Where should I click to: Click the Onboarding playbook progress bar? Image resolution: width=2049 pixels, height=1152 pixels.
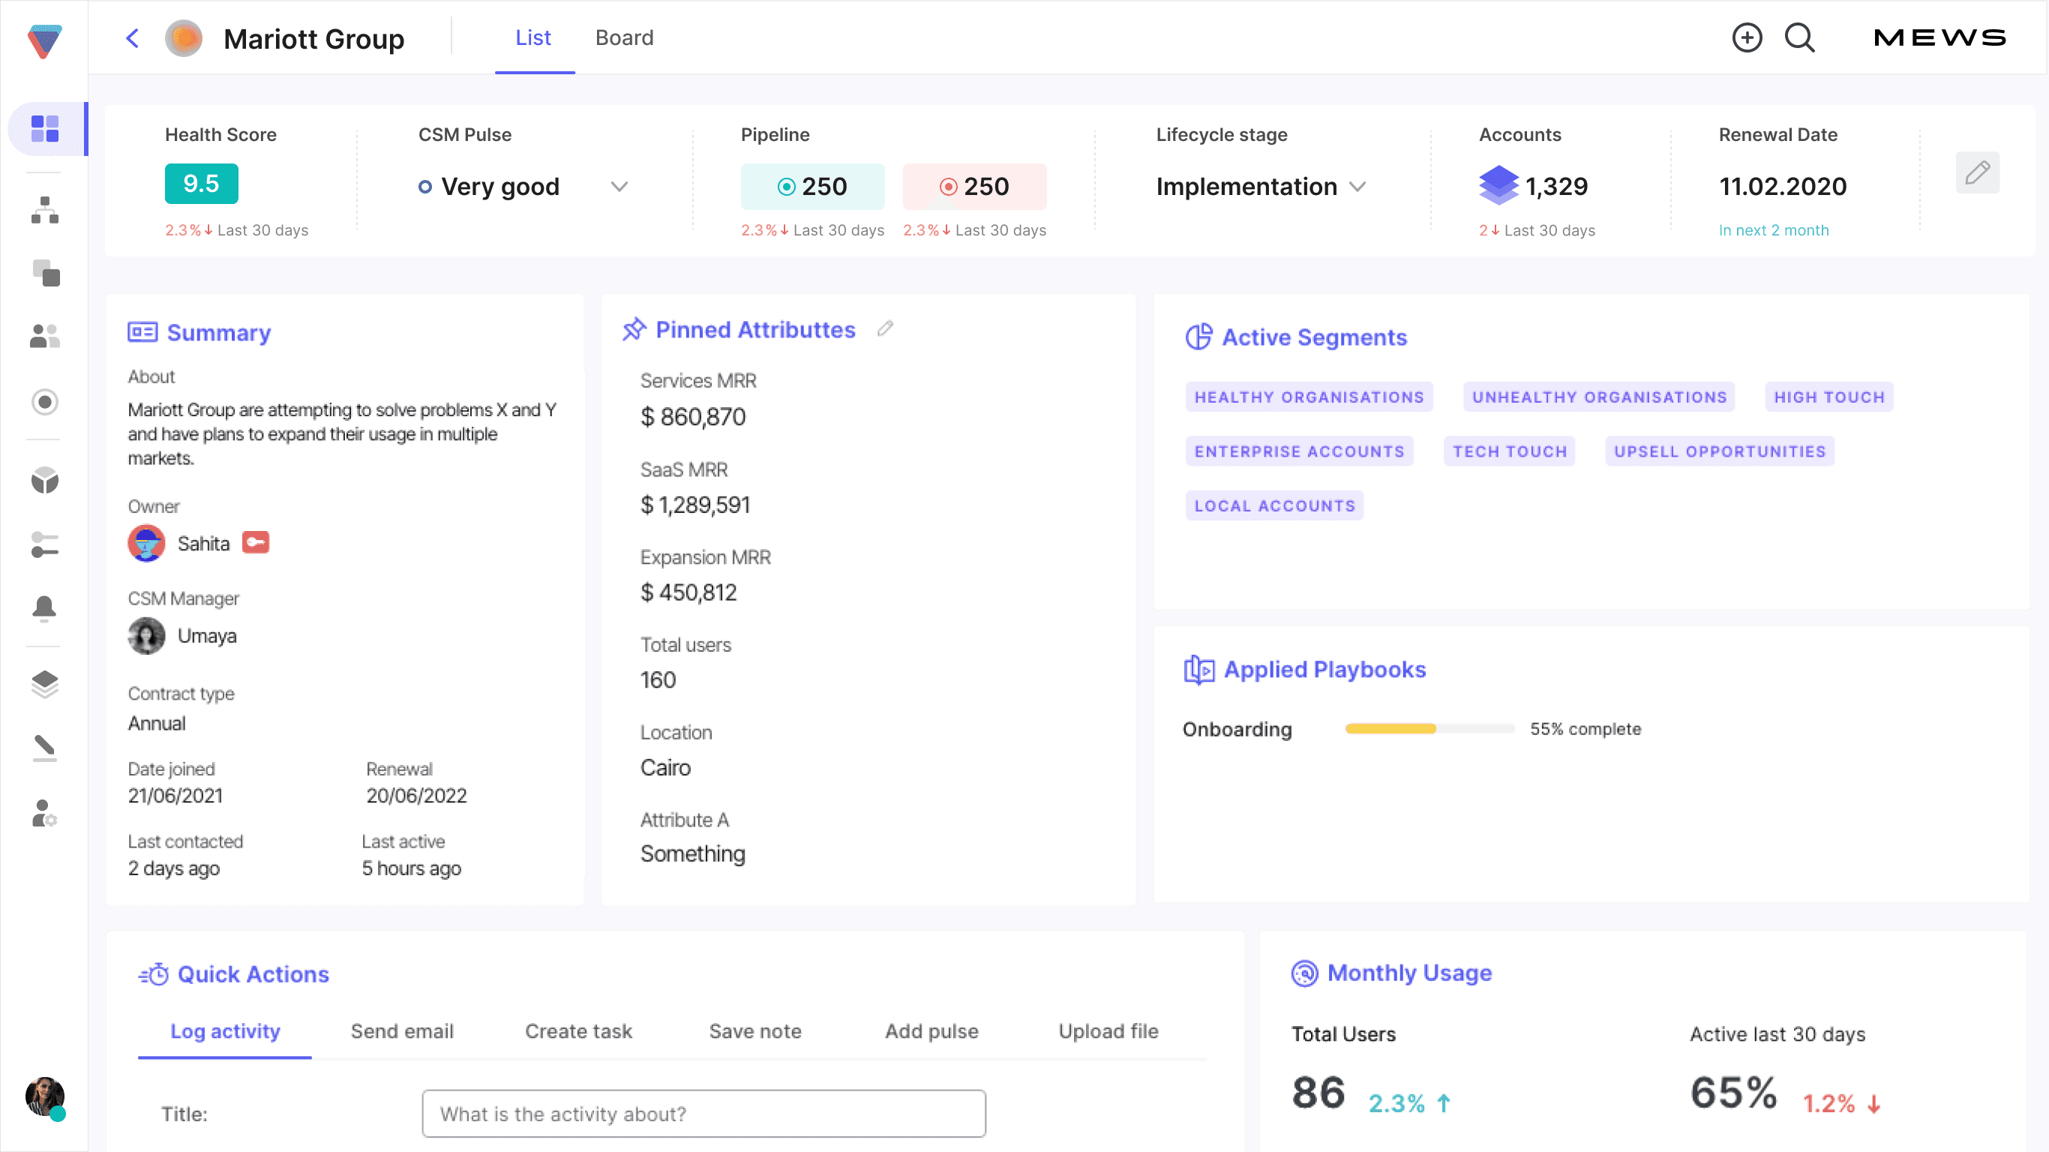(1429, 729)
